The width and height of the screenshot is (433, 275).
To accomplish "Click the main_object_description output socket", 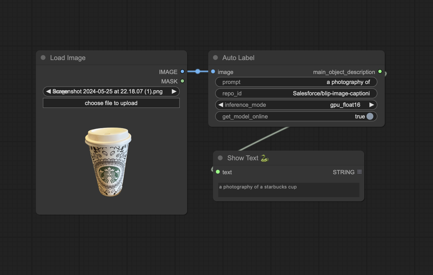I will pos(380,72).
